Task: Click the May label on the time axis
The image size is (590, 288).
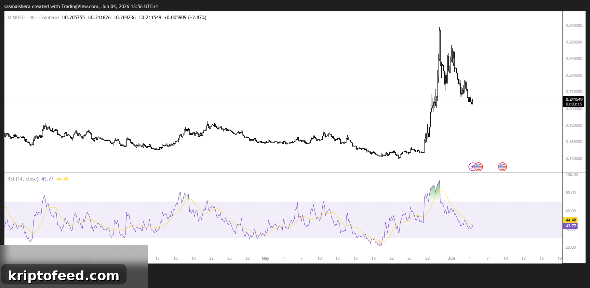Action: 265,258
